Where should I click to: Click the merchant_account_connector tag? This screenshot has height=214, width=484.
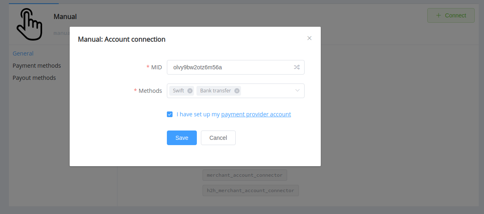click(x=245, y=175)
